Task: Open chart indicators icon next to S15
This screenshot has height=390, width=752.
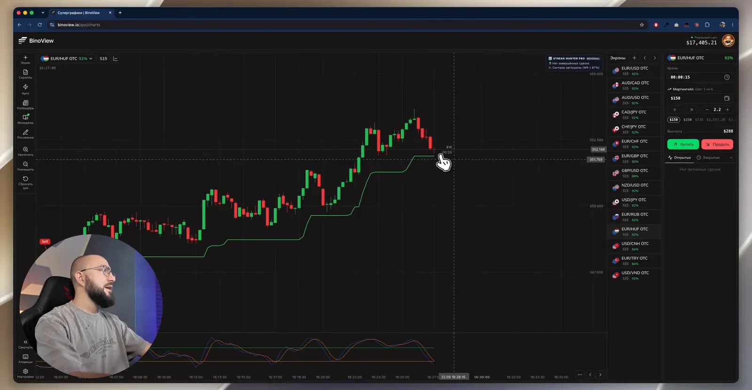Action: [x=116, y=59]
